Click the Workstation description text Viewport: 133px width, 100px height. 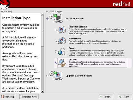click(x=95, y=42)
